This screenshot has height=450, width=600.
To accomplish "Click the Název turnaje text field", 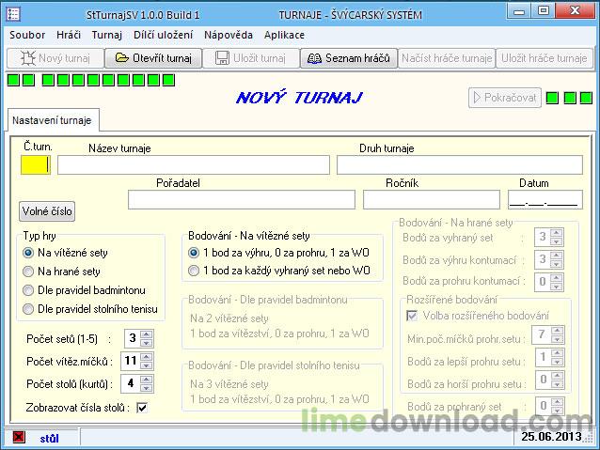I will tap(194, 165).
